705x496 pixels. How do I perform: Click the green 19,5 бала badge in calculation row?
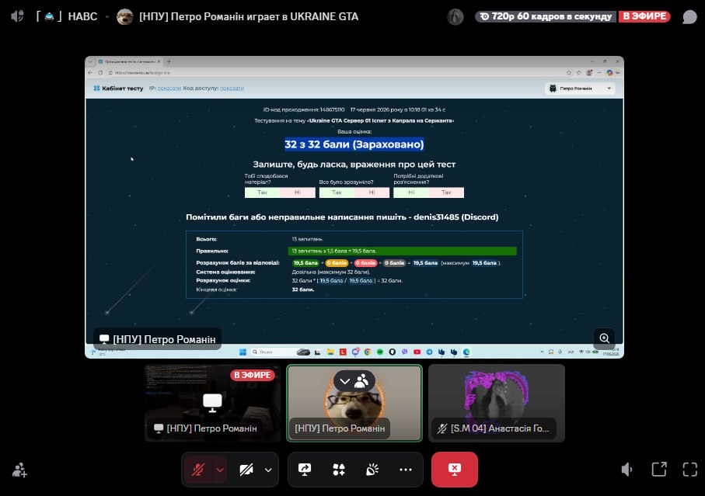pos(305,263)
